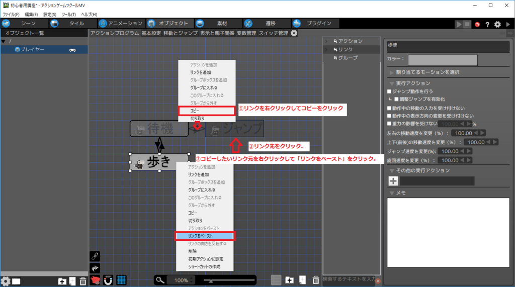Image resolution: width=515 pixels, height=287 pixels.
Task: Select プレイヤー in object list
Action: coord(44,50)
